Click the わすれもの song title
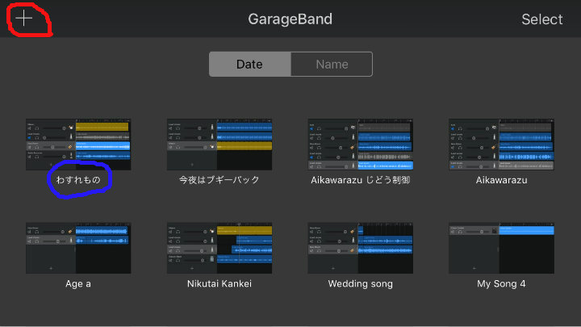This screenshot has width=581, height=327. 78,180
